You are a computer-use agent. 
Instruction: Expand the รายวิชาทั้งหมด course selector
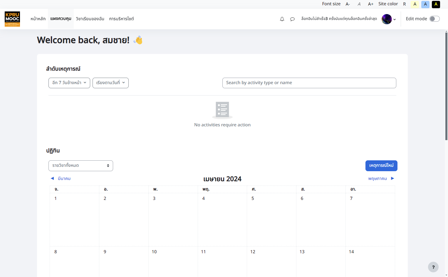81,166
